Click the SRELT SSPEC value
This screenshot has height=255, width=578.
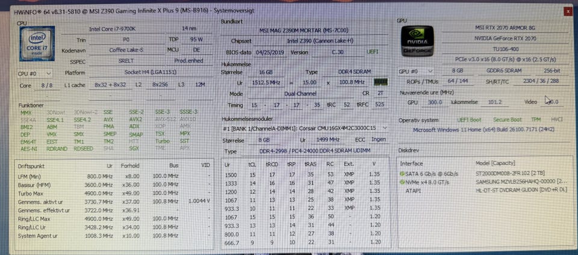126,61
